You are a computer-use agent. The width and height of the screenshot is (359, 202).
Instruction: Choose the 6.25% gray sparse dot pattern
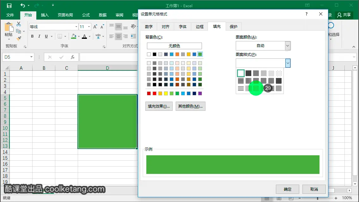pyautogui.click(x=279, y=73)
